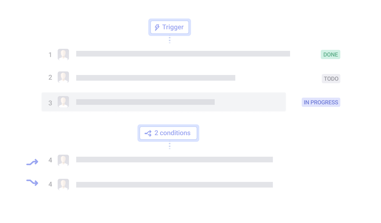Change the TODO status badge
This screenshot has height=223, width=381.
tap(331, 79)
